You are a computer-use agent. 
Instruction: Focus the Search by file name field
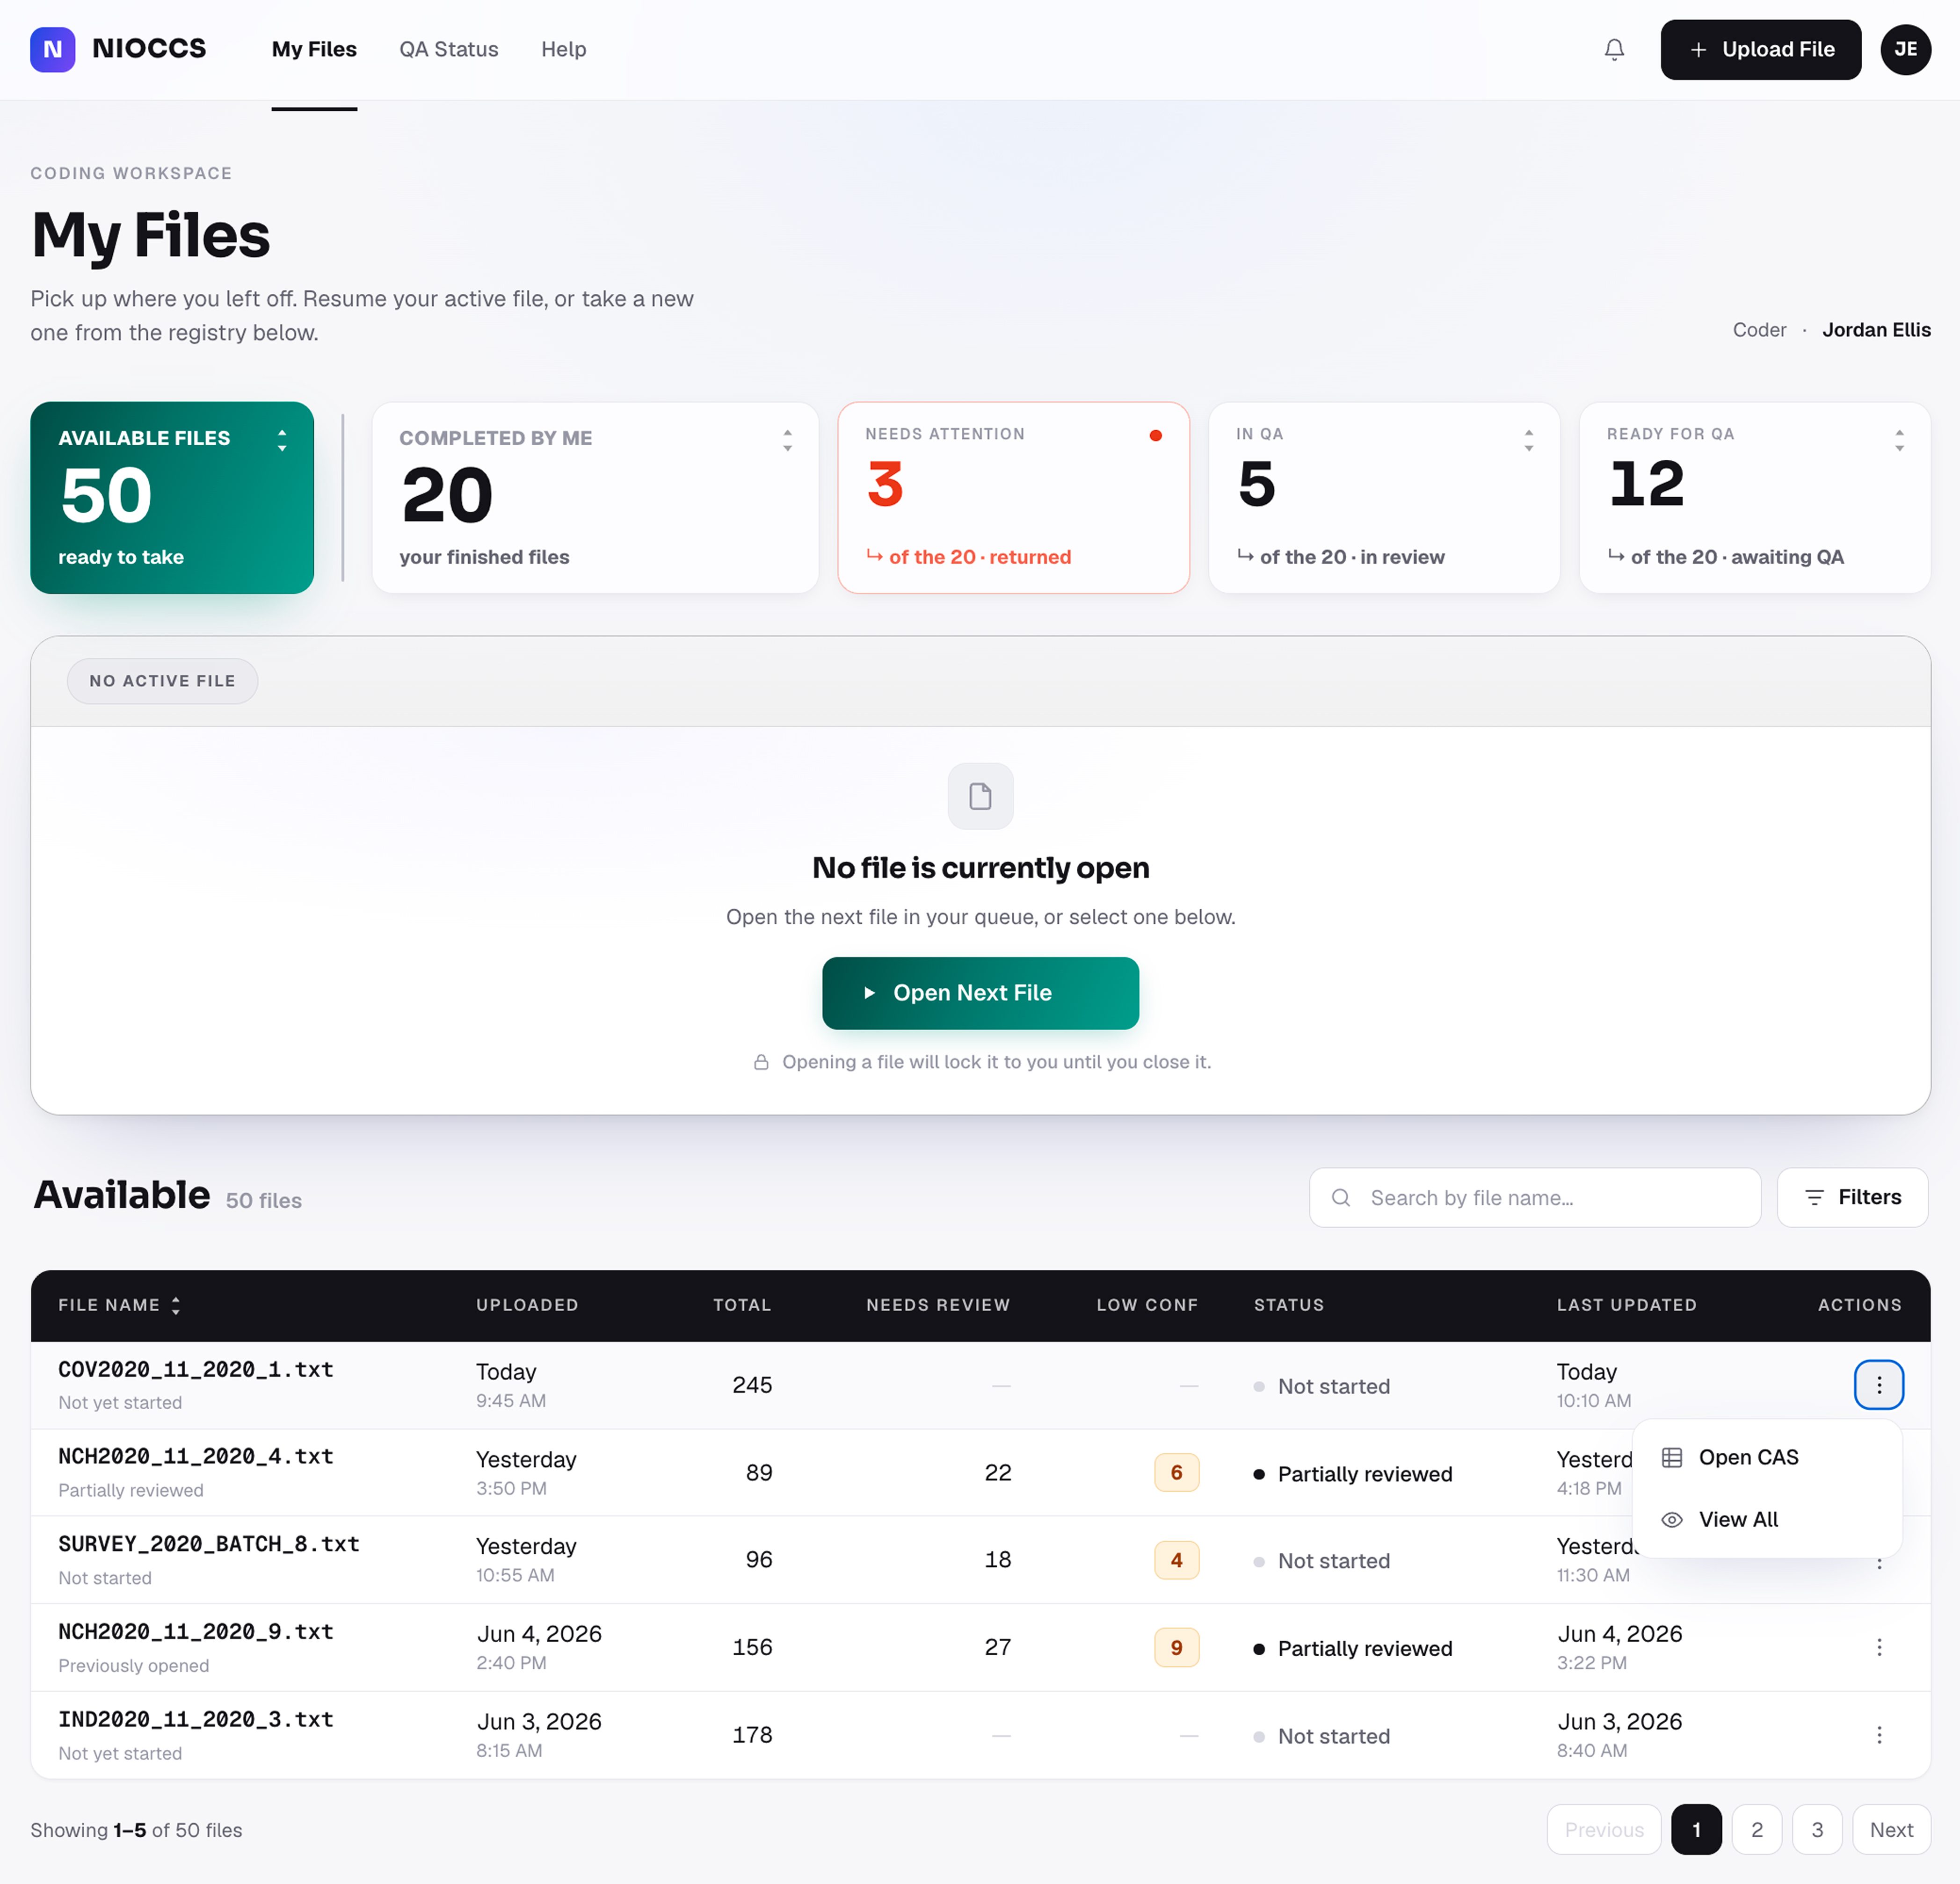tap(1535, 1197)
